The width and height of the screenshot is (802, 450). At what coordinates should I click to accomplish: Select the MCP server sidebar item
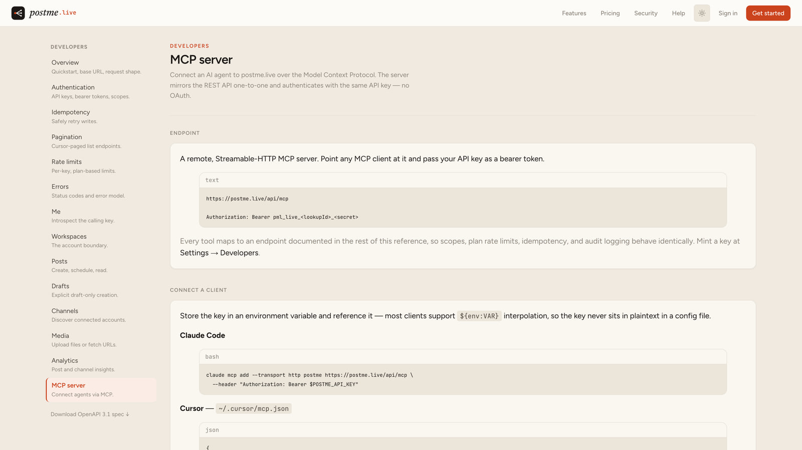(x=101, y=390)
